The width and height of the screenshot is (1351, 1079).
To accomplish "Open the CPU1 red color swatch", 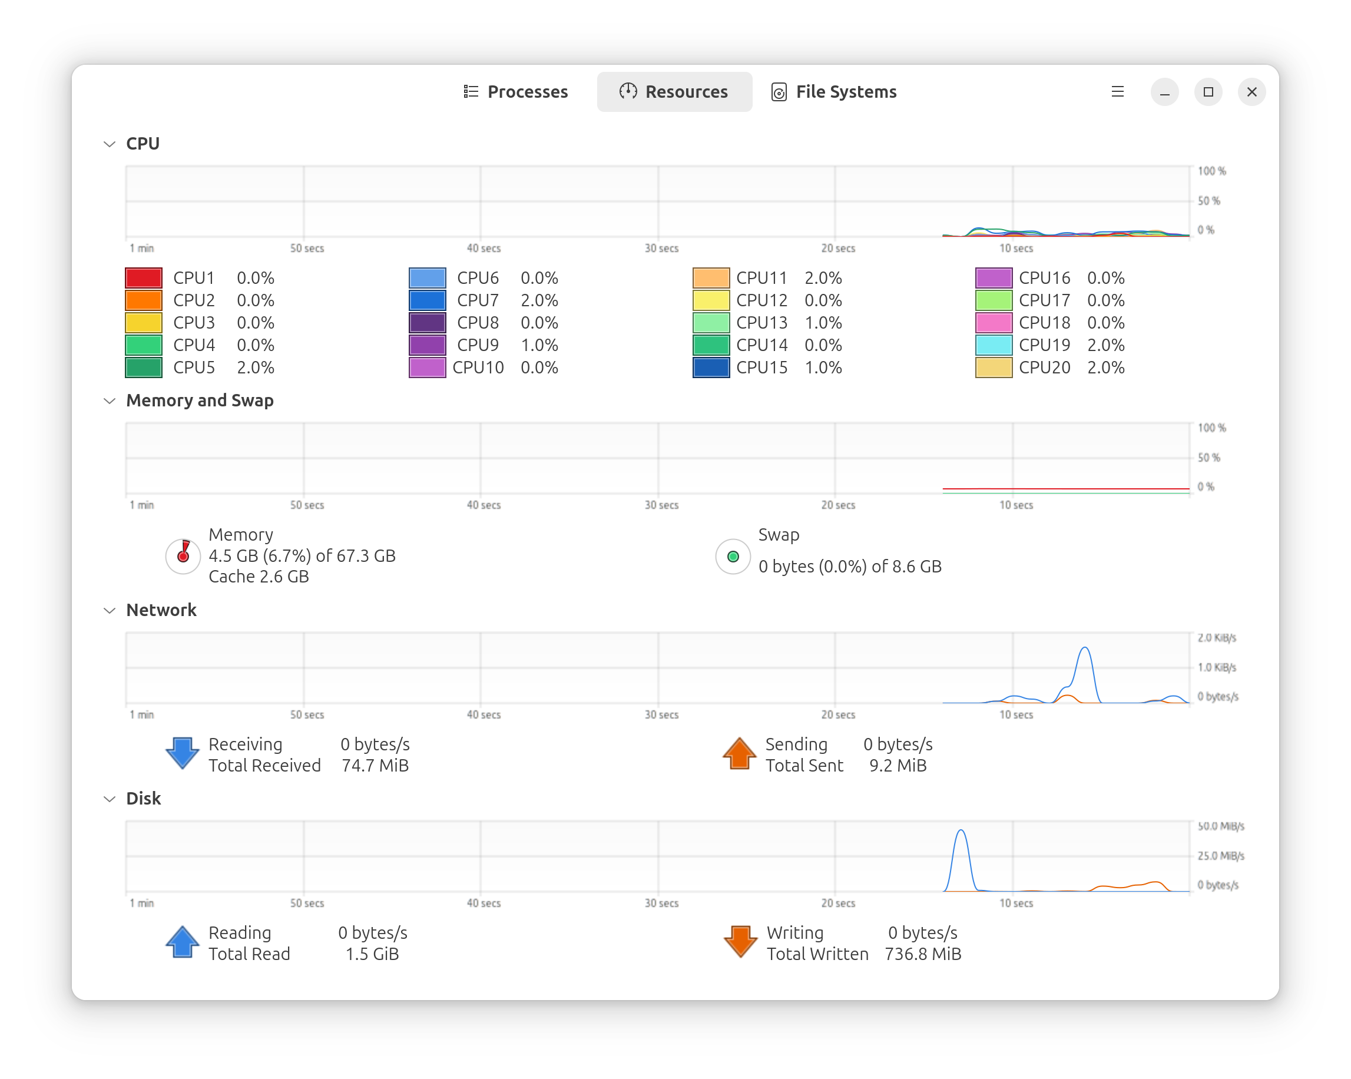I will tap(144, 277).
